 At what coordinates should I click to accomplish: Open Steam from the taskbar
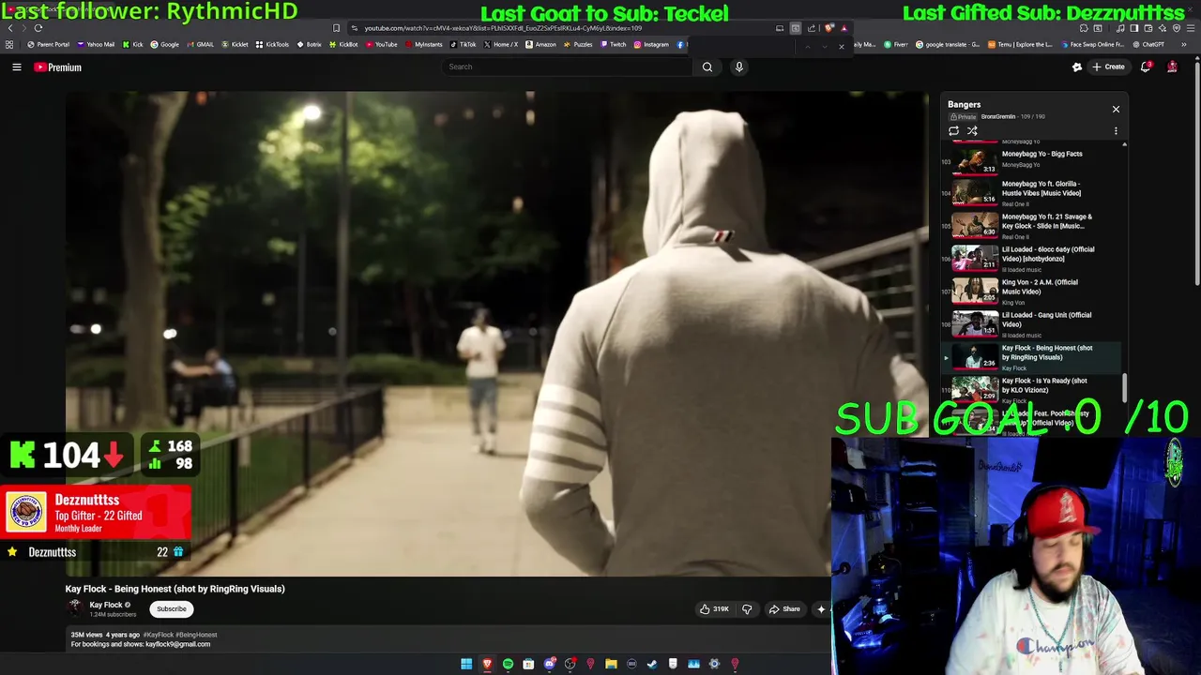click(652, 664)
